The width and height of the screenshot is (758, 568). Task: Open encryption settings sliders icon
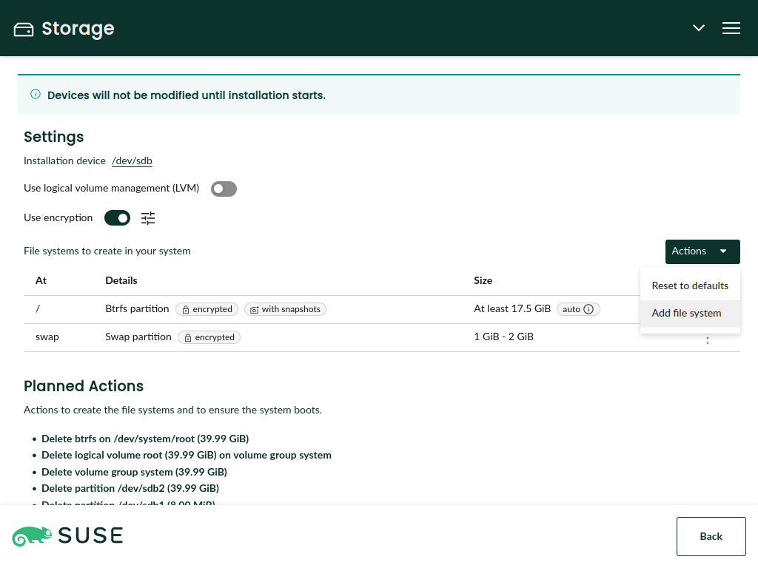pyautogui.click(x=148, y=218)
